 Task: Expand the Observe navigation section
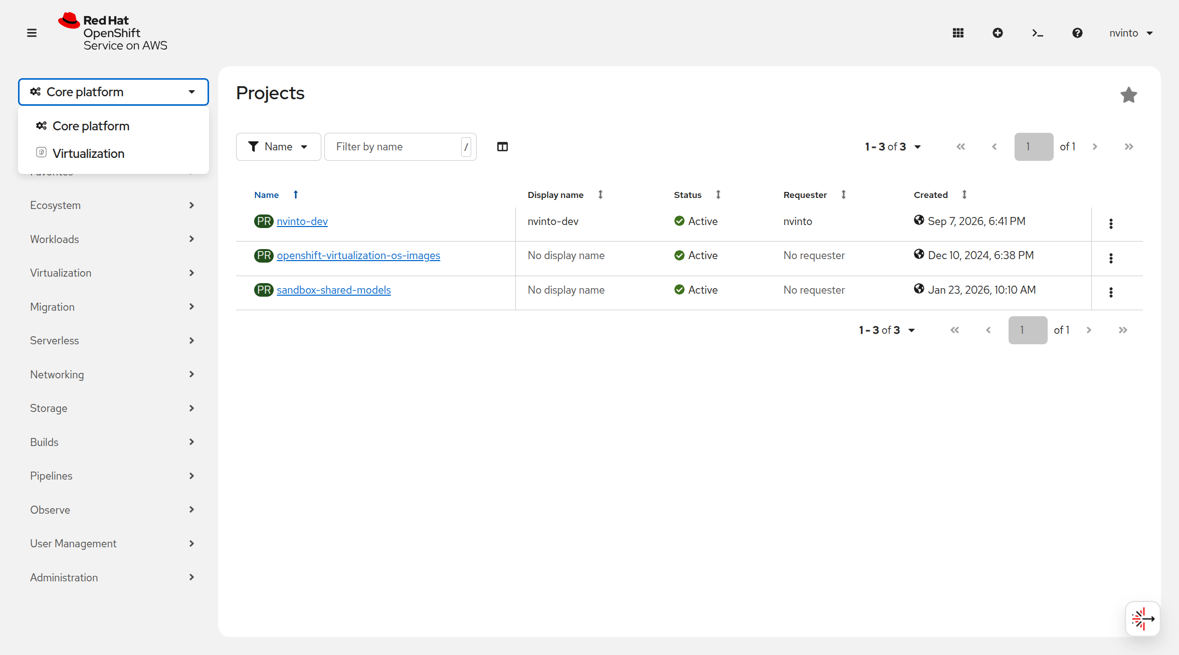tap(113, 510)
